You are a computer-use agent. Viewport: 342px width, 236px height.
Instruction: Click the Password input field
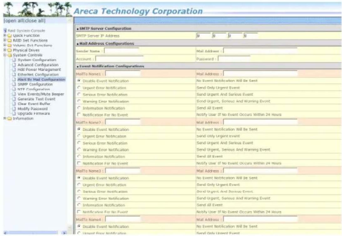click(x=234, y=59)
